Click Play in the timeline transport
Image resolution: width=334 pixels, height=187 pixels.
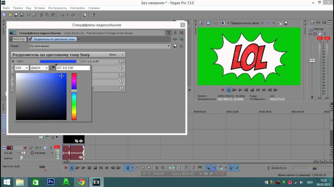click(83, 168)
